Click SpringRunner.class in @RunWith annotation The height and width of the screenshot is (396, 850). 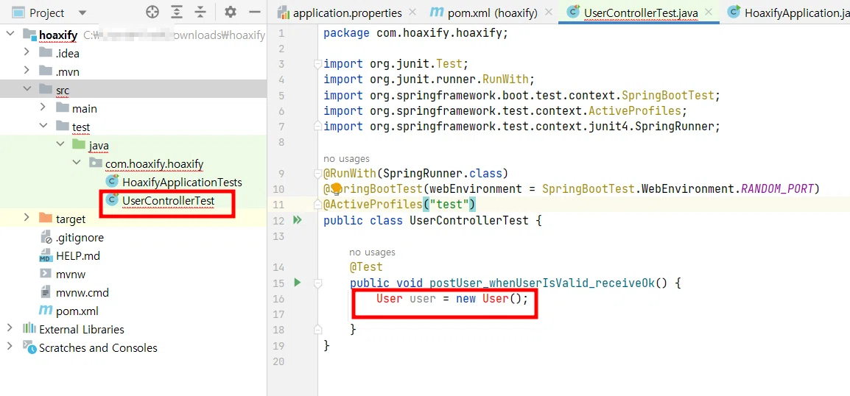coord(441,174)
